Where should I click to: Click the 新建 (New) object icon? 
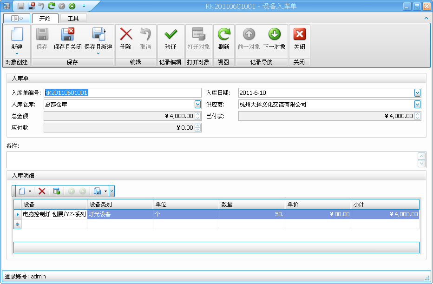click(17, 35)
